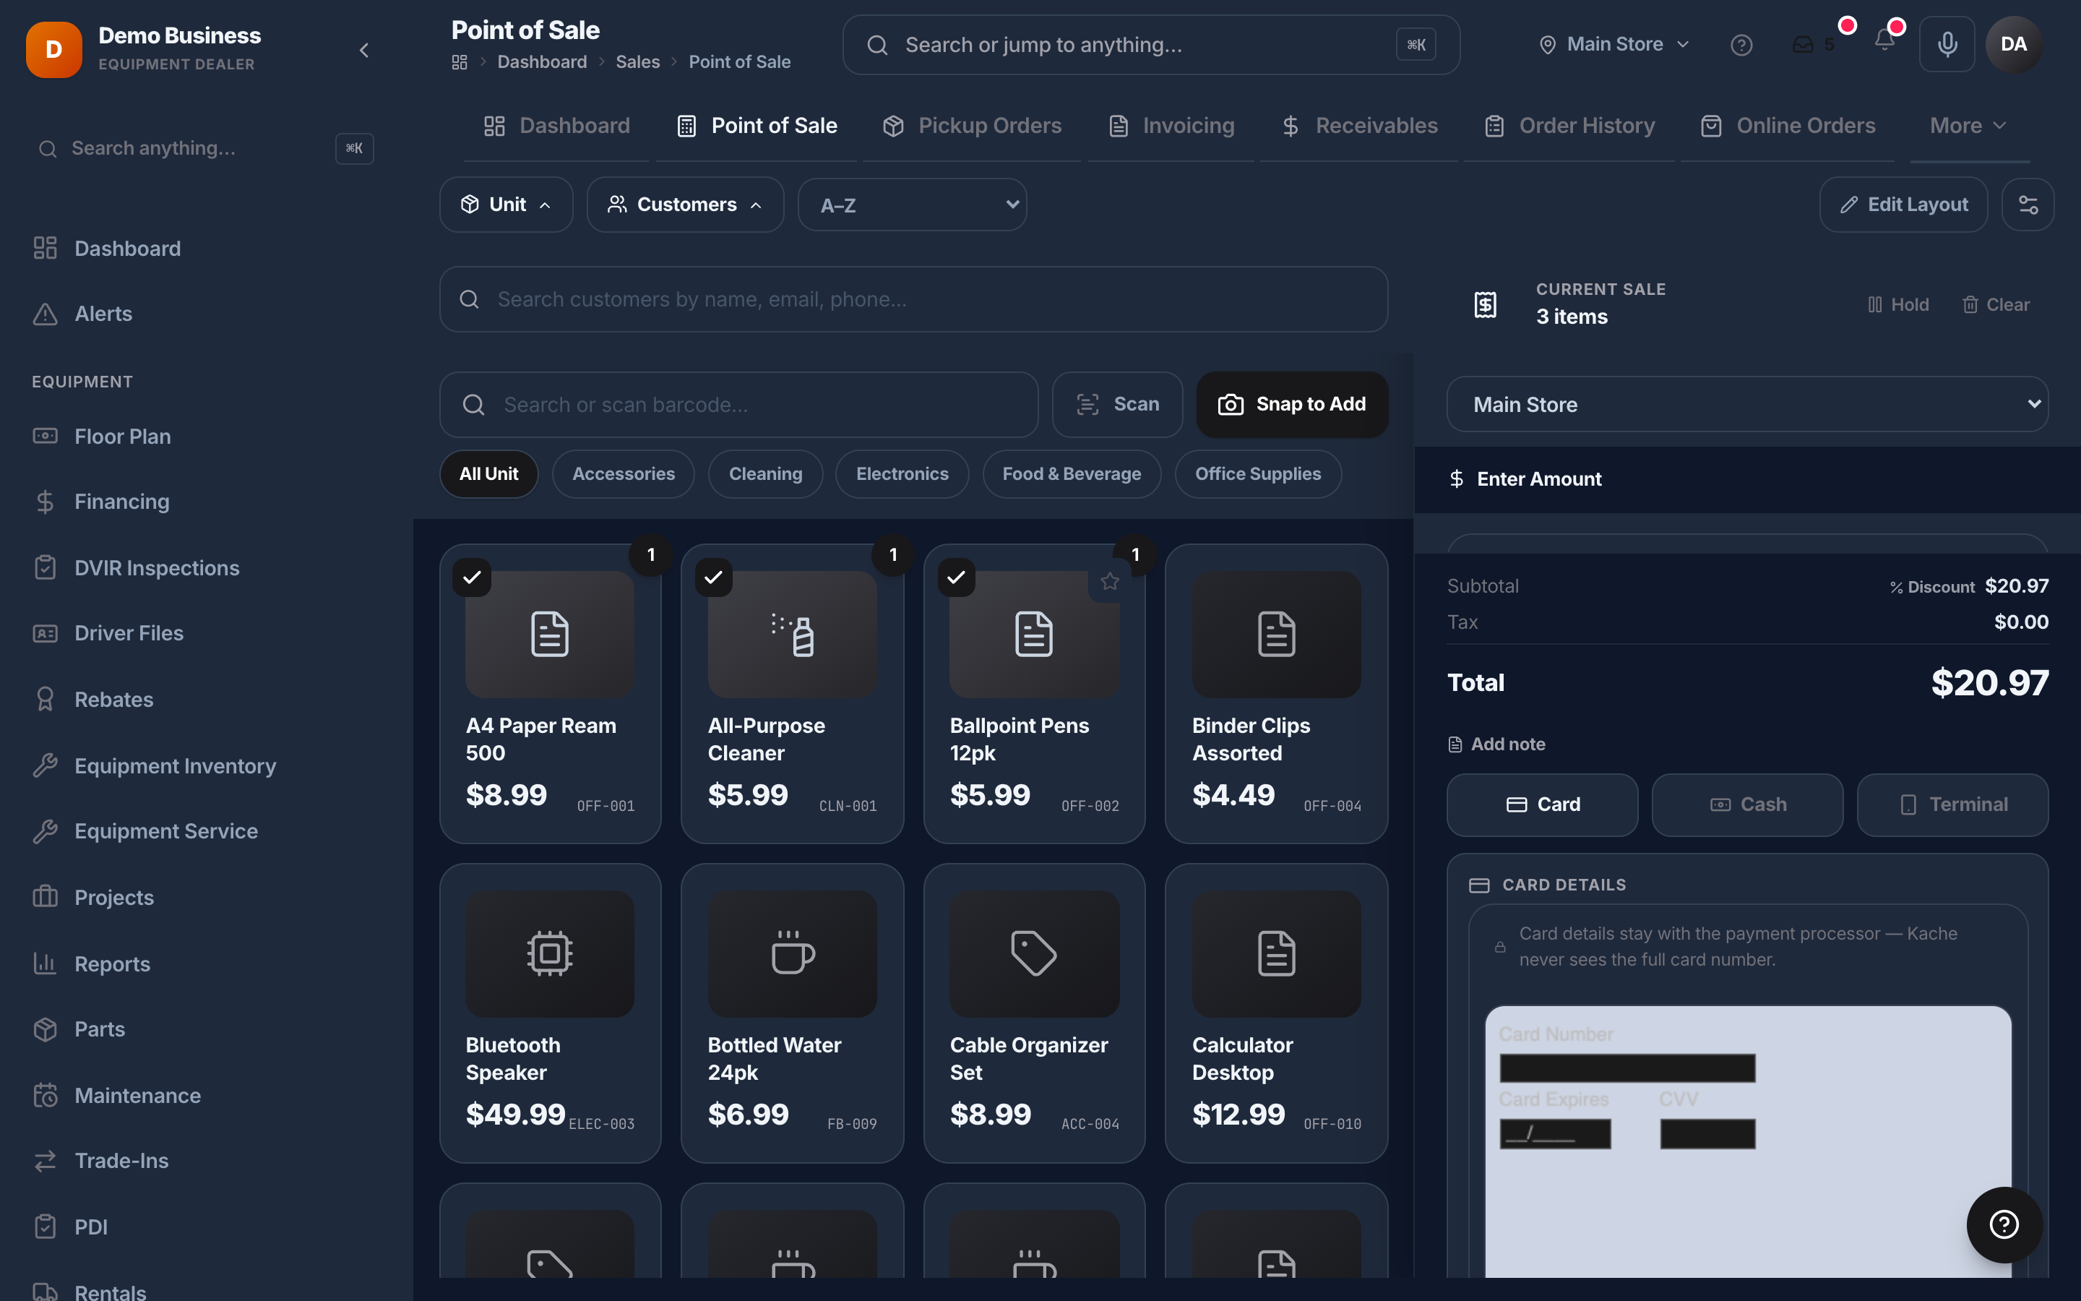This screenshot has width=2081, height=1301.
Task: Open the layout settings sliders icon
Action: click(x=2028, y=205)
